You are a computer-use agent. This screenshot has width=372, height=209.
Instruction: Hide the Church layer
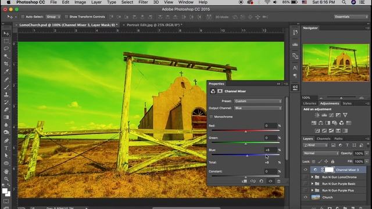click(305, 197)
